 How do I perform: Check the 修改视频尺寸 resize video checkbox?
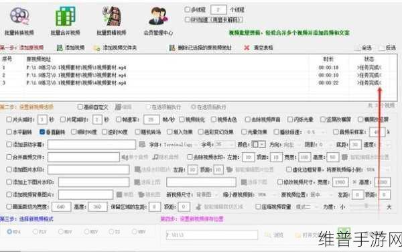click(279, 182)
